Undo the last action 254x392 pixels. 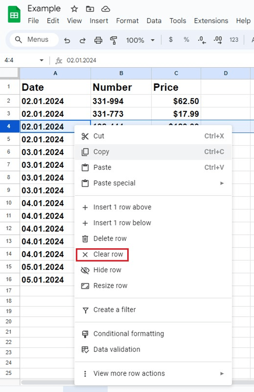(x=67, y=40)
